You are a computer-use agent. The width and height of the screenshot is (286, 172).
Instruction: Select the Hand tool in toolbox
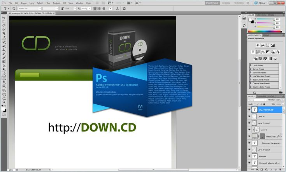pyautogui.click(x=4, y=98)
